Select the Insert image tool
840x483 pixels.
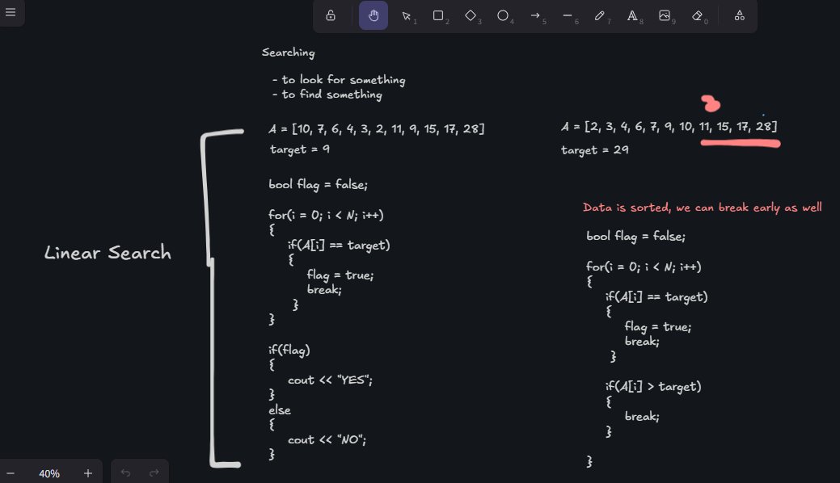(x=665, y=15)
